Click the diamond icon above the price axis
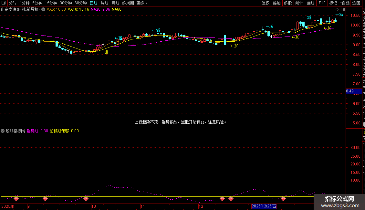The height and width of the screenshot is (210, 365). point(337,9)
